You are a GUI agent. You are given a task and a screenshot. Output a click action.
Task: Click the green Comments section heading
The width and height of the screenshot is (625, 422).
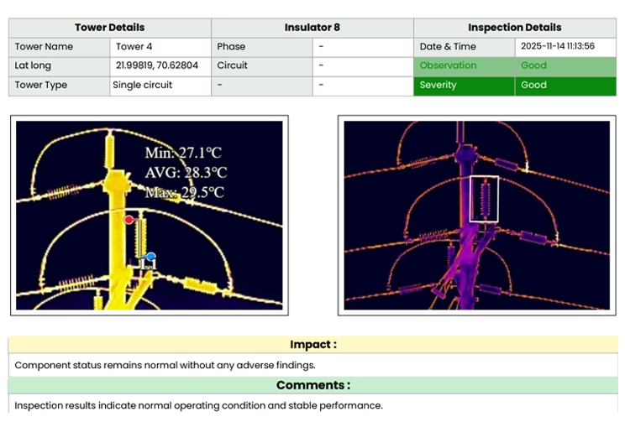(x=312, y=385)
